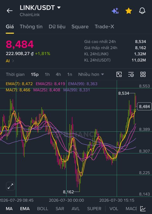Viewport: 152px width, 214px height.
Task: Click the MA(7): 8,466 legend
Action: click(x=18, y=90)
